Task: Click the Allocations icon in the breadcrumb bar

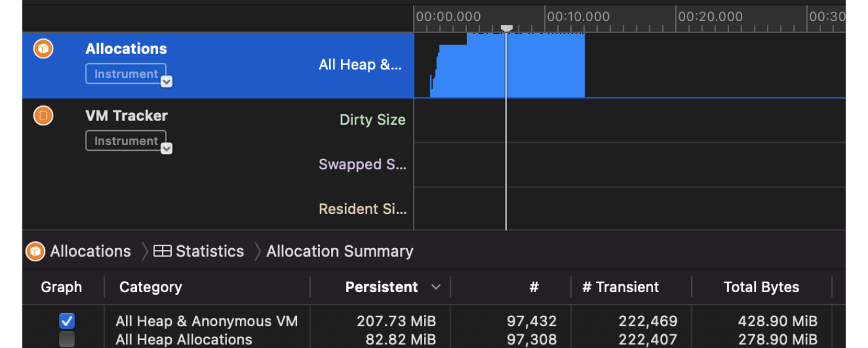Action: point(35,251)
